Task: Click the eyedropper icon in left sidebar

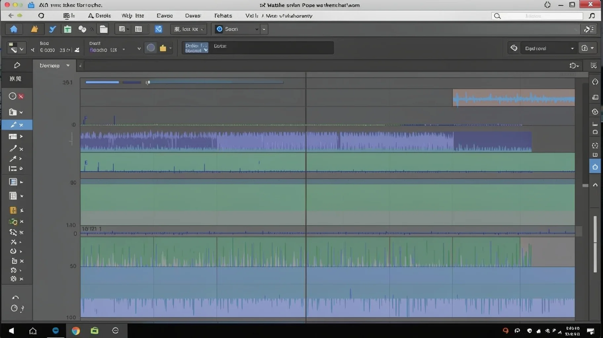Action: coord(13,149)
